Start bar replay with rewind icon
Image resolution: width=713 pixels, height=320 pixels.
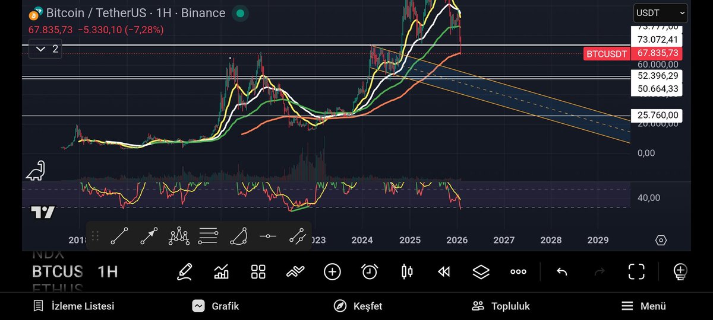pos(444,272)
